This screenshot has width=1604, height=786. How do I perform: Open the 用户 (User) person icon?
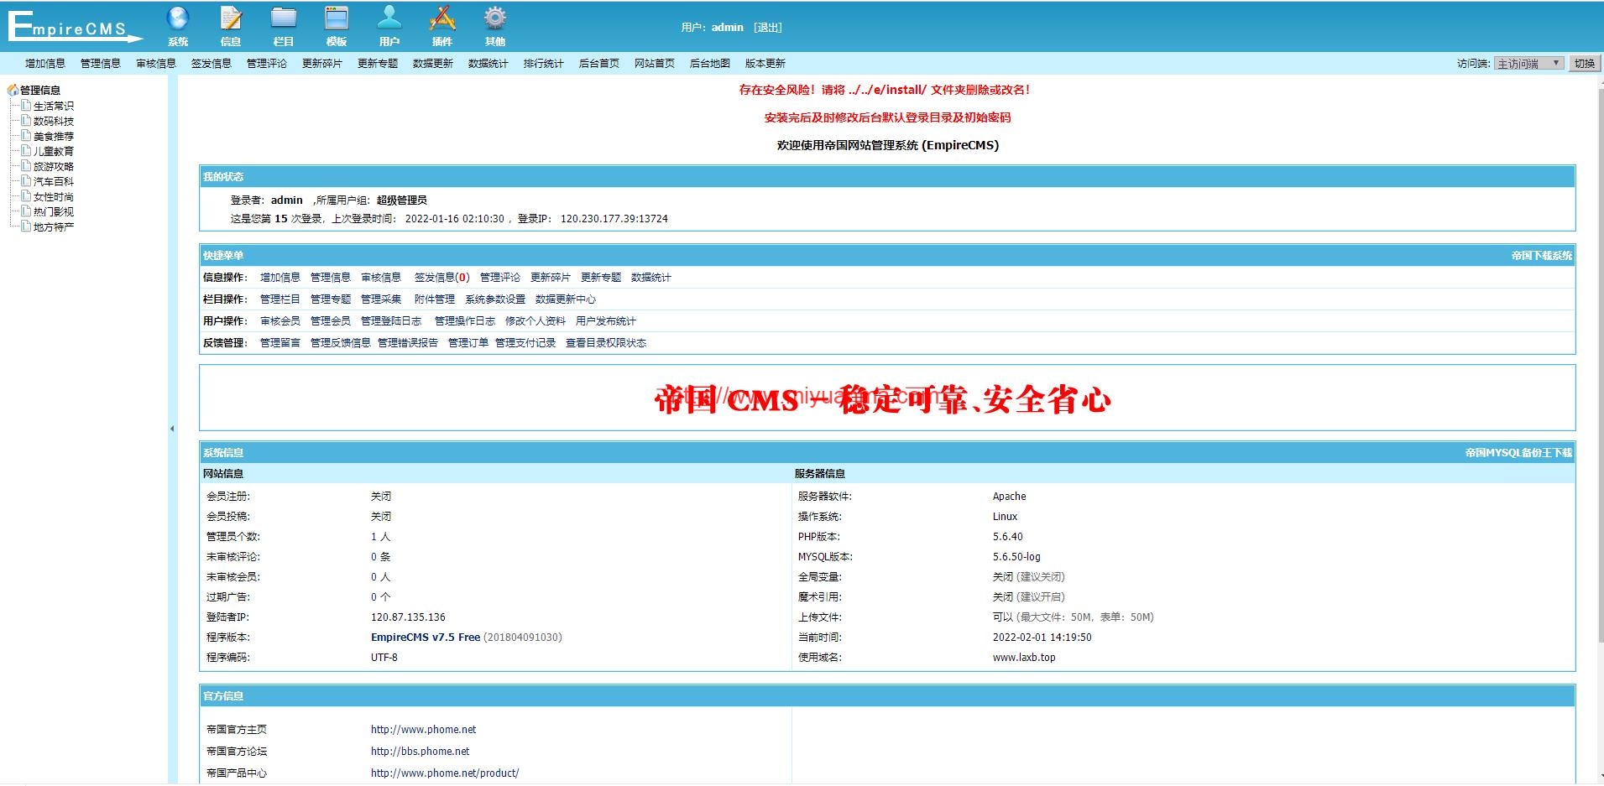[389, 18]
